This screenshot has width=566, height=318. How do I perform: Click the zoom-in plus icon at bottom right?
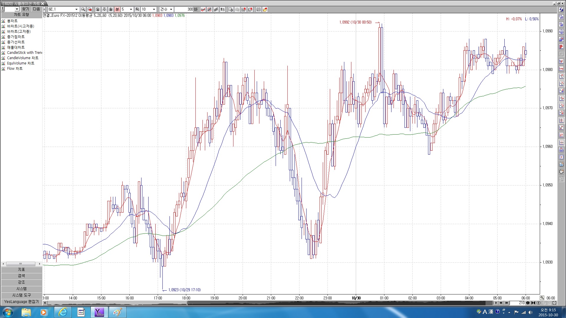pyautogui.click(x=539, y=303)
